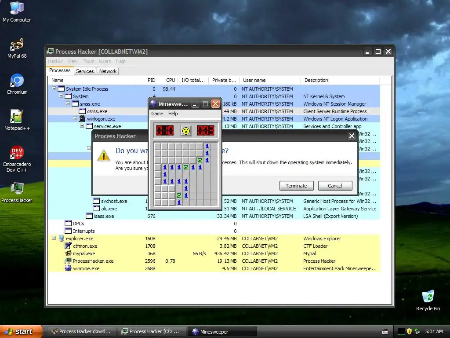Sort by the CPU column header

[168, 80]
